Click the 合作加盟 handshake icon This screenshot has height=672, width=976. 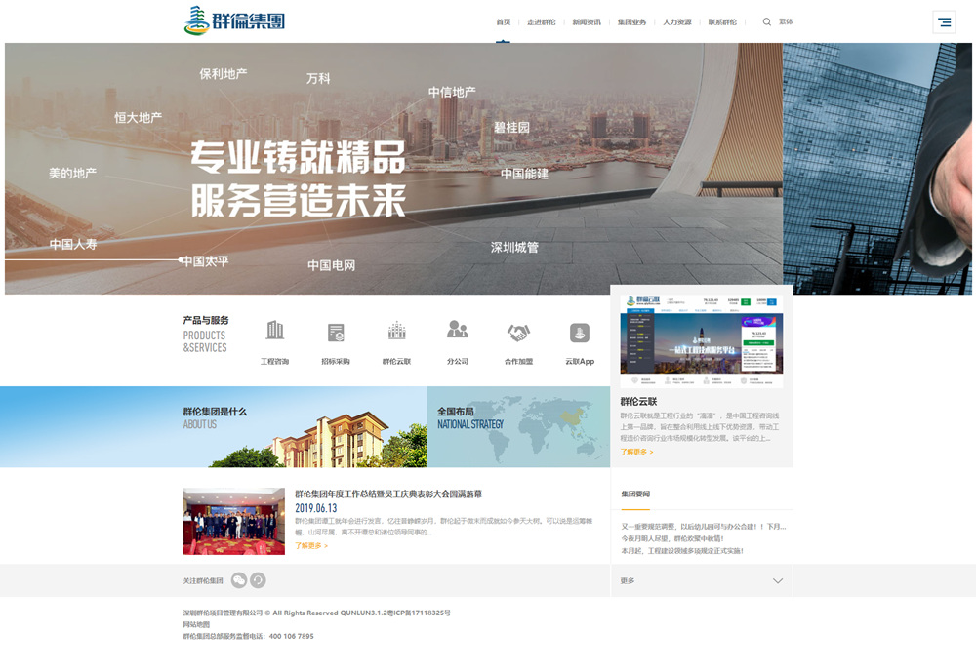click(518, 333)
